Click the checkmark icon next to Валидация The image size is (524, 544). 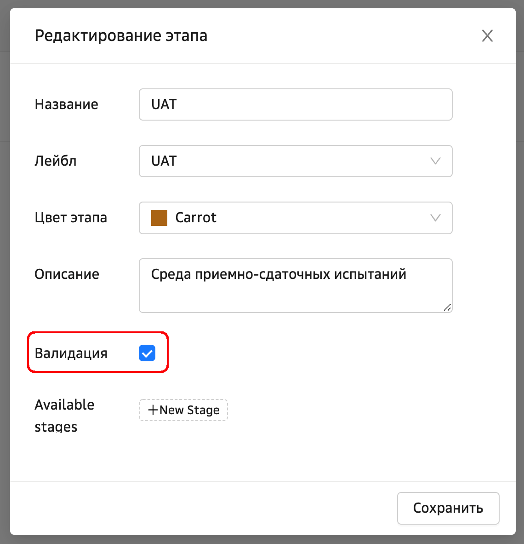147,353
